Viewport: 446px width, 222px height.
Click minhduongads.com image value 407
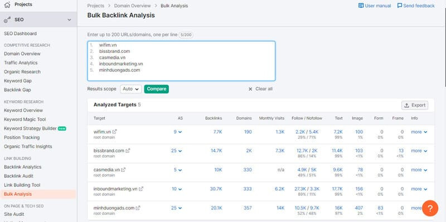359,208
